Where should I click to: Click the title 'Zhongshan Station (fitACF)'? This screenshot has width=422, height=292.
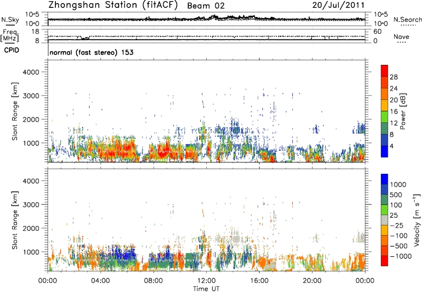pos(113,5)
